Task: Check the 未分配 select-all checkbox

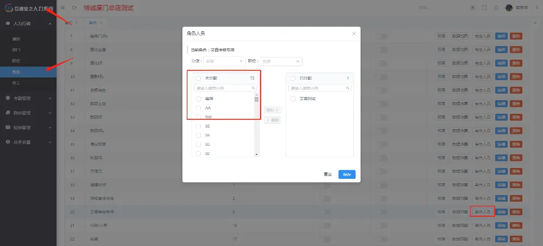Action: 199,78
